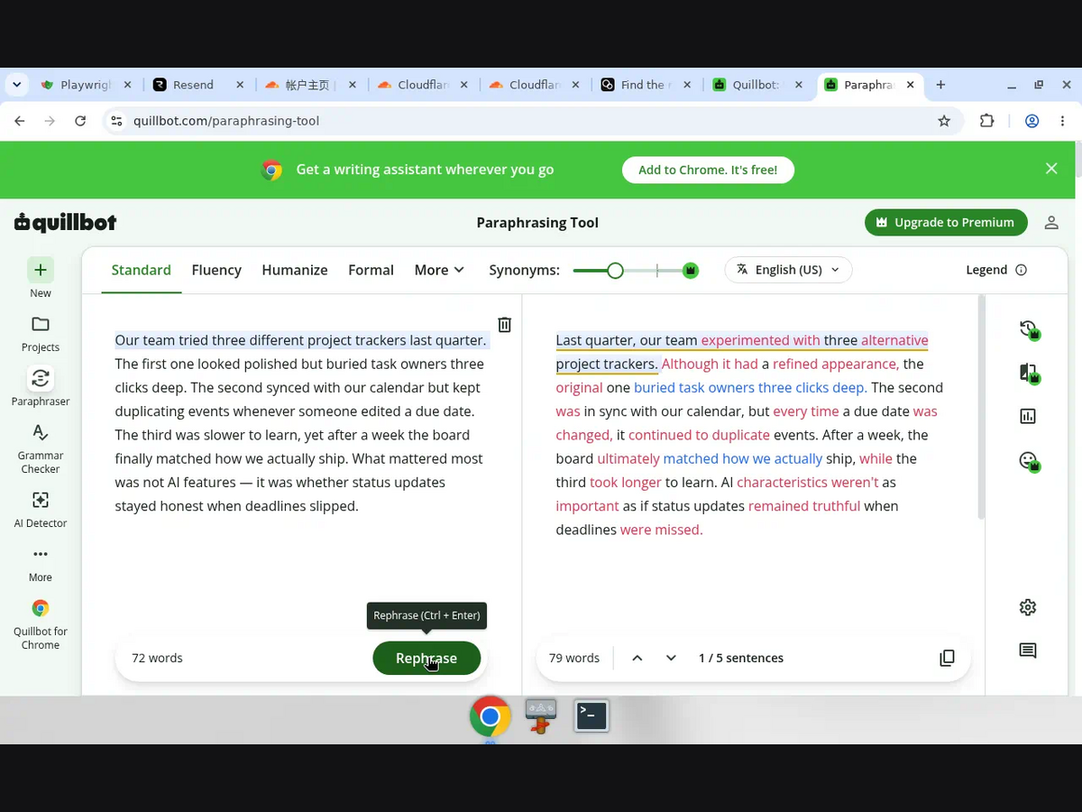This screenshot has width=1082, height=812.
Task: Click the address bar URL field
Action: pyautogui.click(x=532, y=121)
